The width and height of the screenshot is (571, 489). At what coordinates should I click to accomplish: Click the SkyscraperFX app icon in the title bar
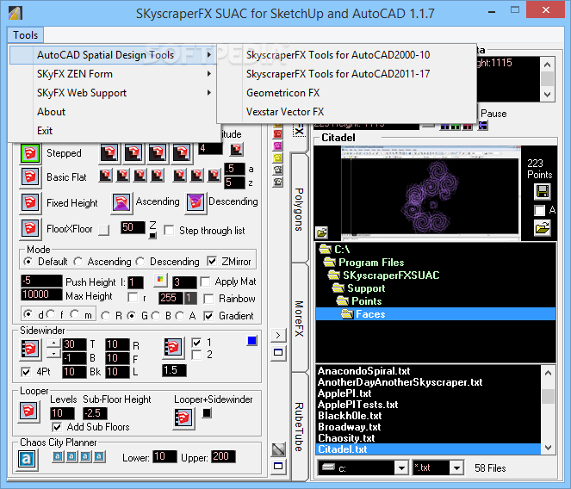pyautogui.click(x=16, y=13)
